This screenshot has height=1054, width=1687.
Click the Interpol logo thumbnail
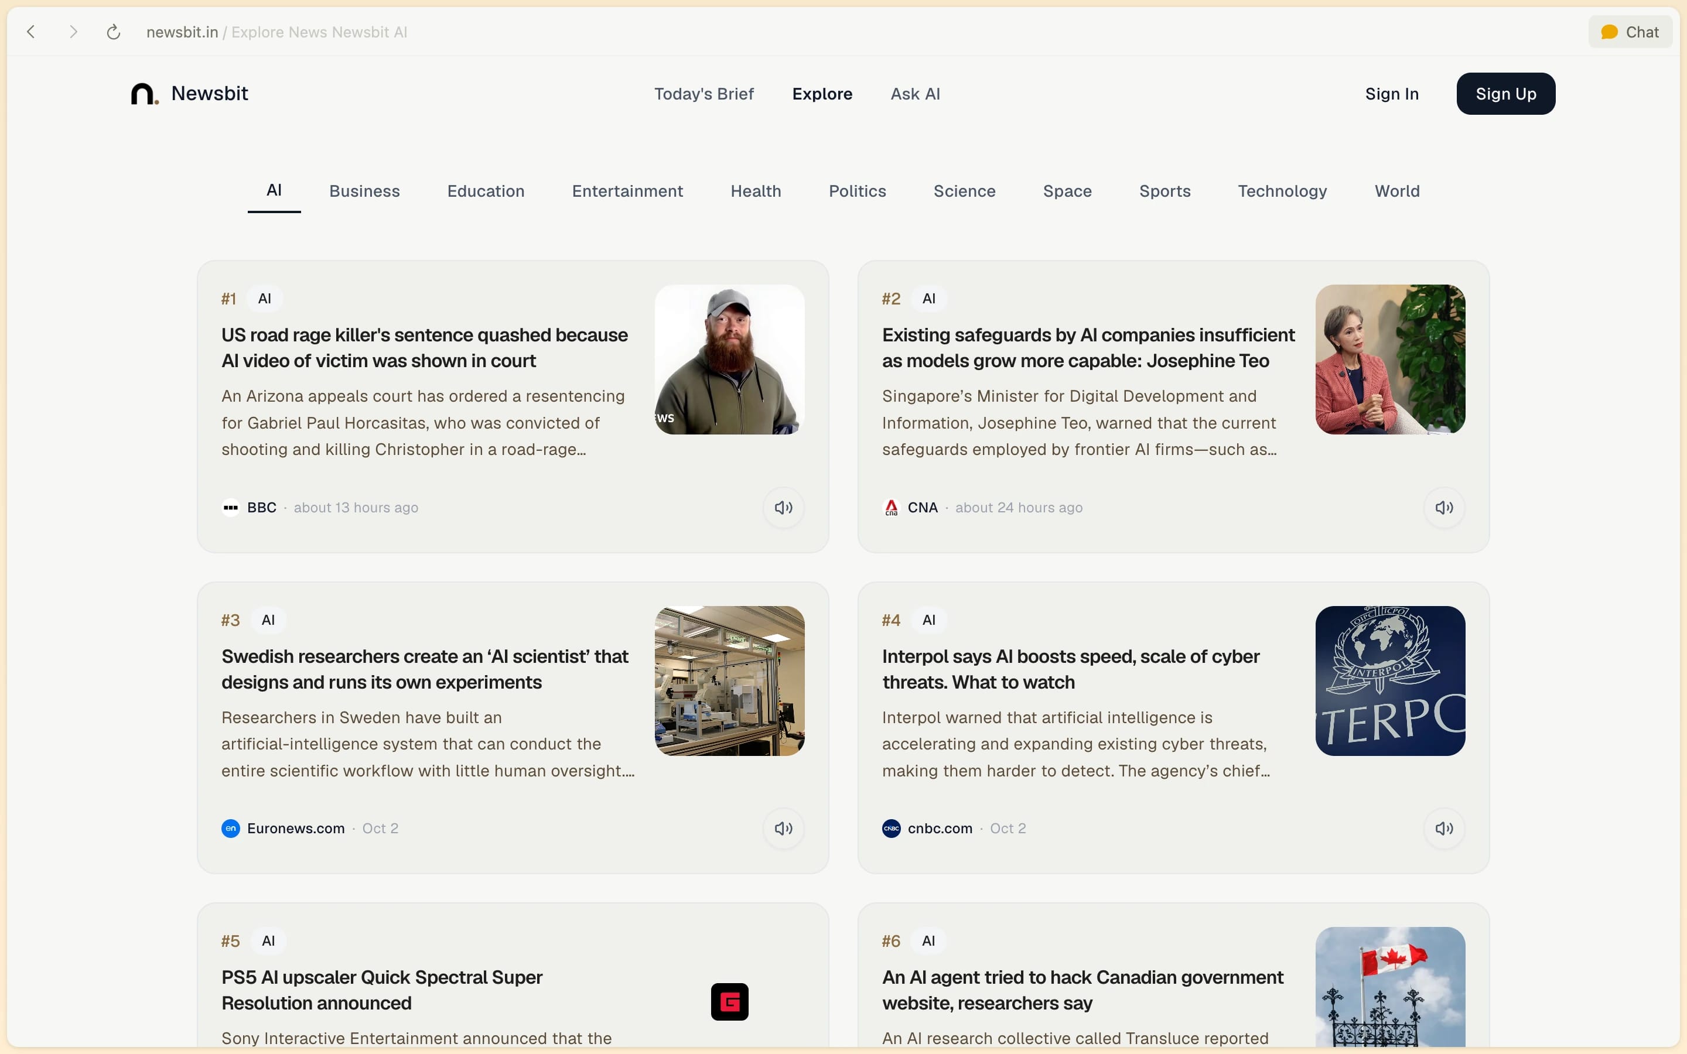point(1390,680)
